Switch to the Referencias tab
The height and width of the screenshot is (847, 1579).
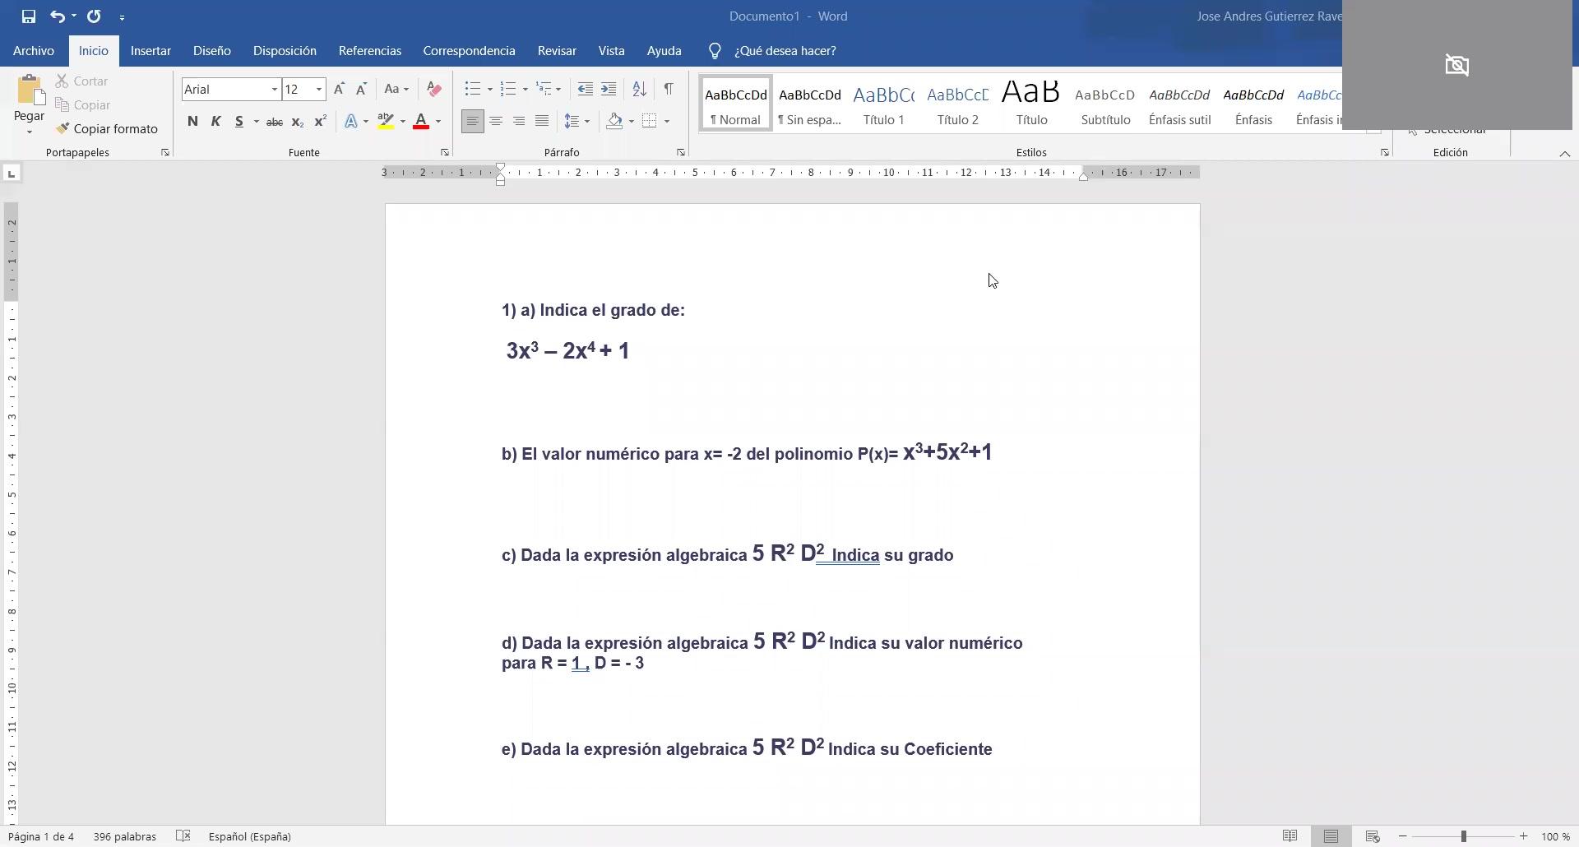[370, 51]
